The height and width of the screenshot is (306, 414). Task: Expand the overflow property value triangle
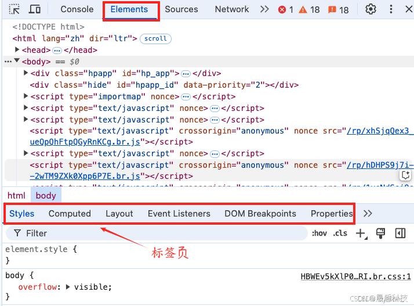[68, 287]
